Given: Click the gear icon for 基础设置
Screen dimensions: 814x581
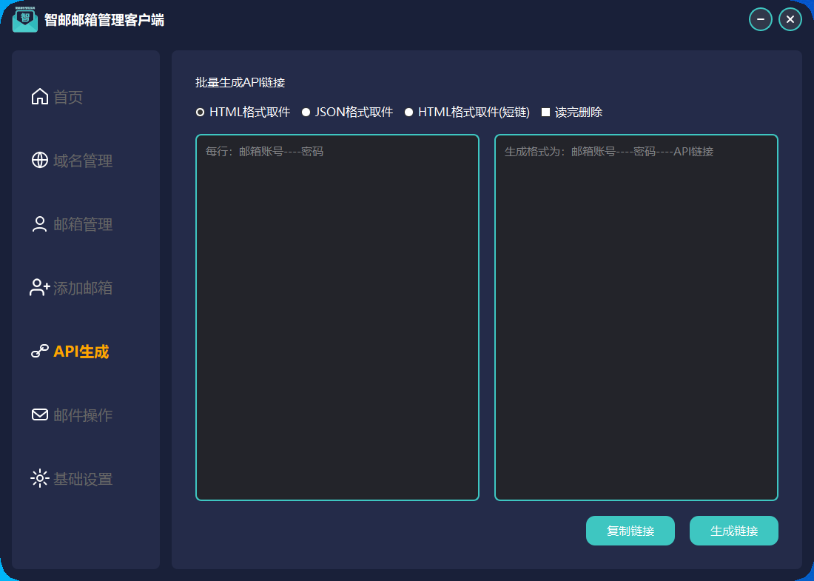Looking at the screenshot, I should point(40,479).
